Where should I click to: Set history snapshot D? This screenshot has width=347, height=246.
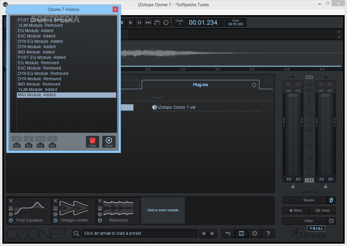click(52, 145)
